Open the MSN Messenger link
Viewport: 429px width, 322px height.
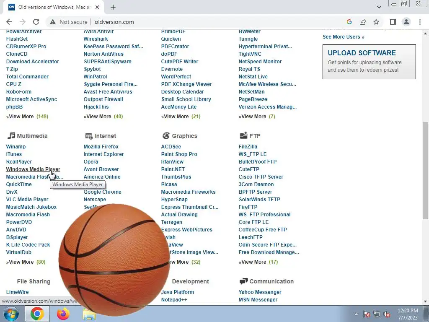pyautogui.click(x=258, y=299)
